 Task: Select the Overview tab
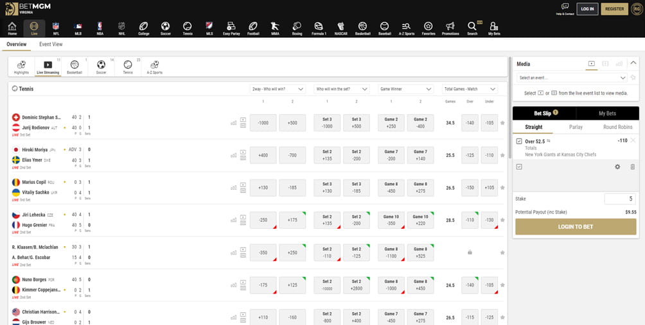(17, 44)
